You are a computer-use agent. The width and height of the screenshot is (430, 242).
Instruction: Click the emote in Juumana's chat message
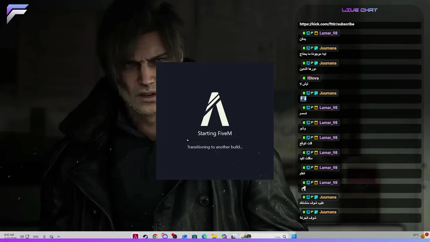(303, 99)
